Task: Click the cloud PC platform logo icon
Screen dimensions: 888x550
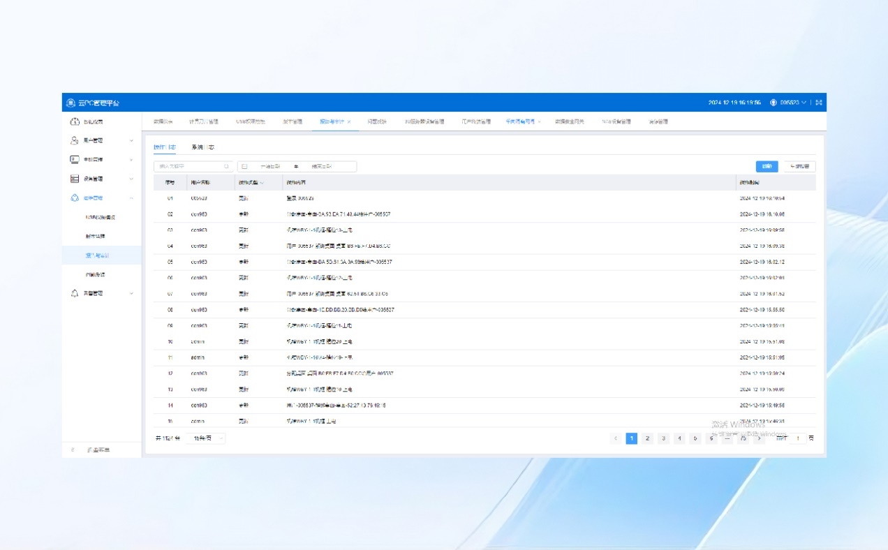Action: [71, 103]
